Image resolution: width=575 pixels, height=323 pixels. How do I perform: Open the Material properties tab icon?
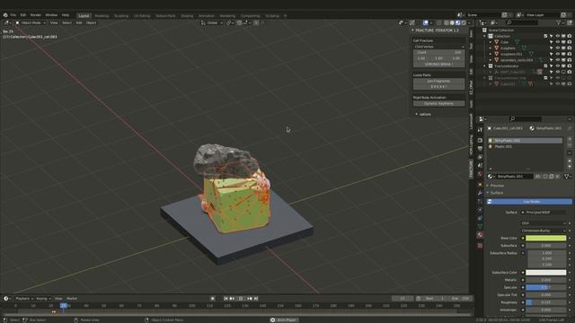(x=480, y=235)
